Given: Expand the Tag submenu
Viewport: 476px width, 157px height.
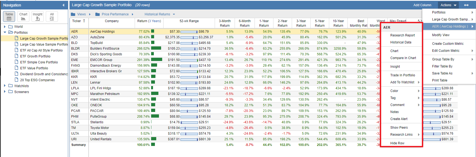Looking at the screenshot, I should coord(419,98).
